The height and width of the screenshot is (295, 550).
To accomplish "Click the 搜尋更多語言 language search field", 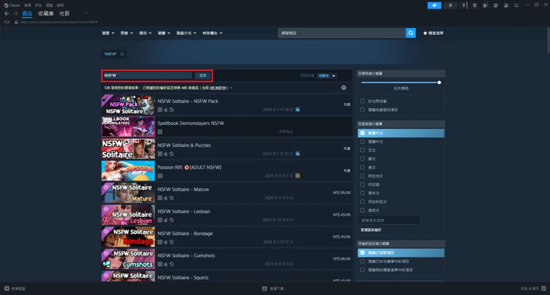I will pyautogui.click(x=389, y=220).
